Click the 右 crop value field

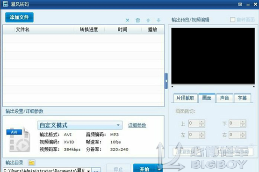234,135
